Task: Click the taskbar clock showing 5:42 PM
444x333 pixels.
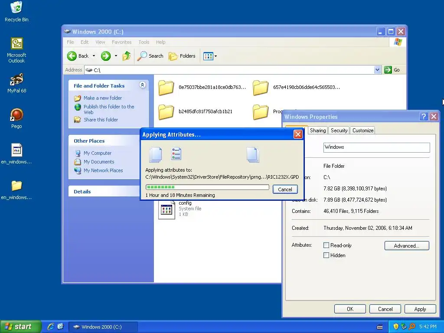Action: tap(428, 327)
